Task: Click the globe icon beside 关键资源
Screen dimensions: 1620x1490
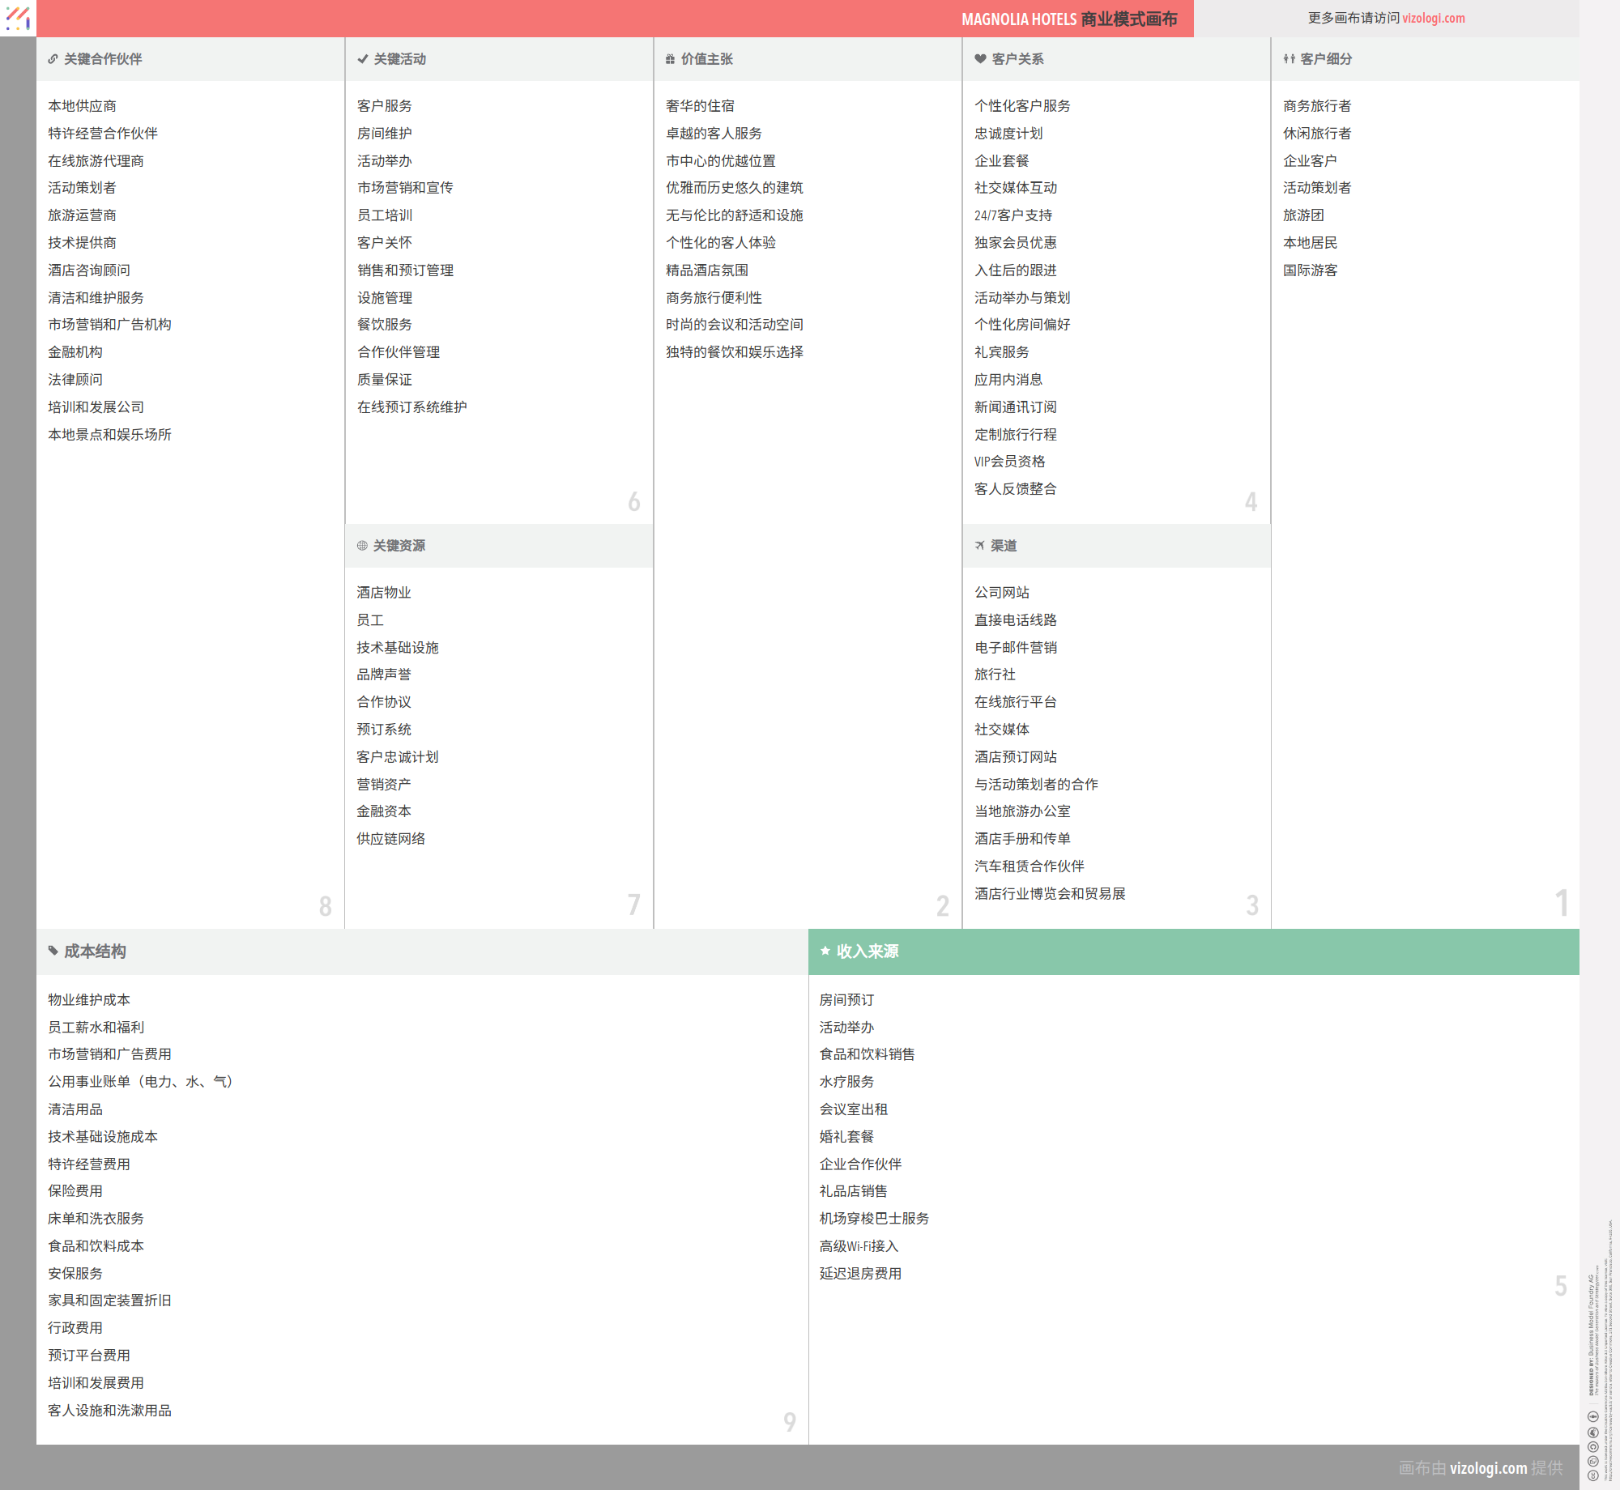Action: pos(362,546)
